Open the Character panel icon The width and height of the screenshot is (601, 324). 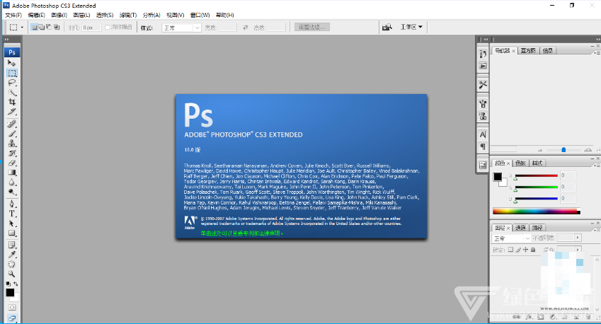coord(483,134)
